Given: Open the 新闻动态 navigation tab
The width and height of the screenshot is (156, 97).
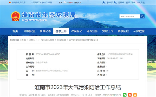Looking at the screenshot, I should 45,31.
